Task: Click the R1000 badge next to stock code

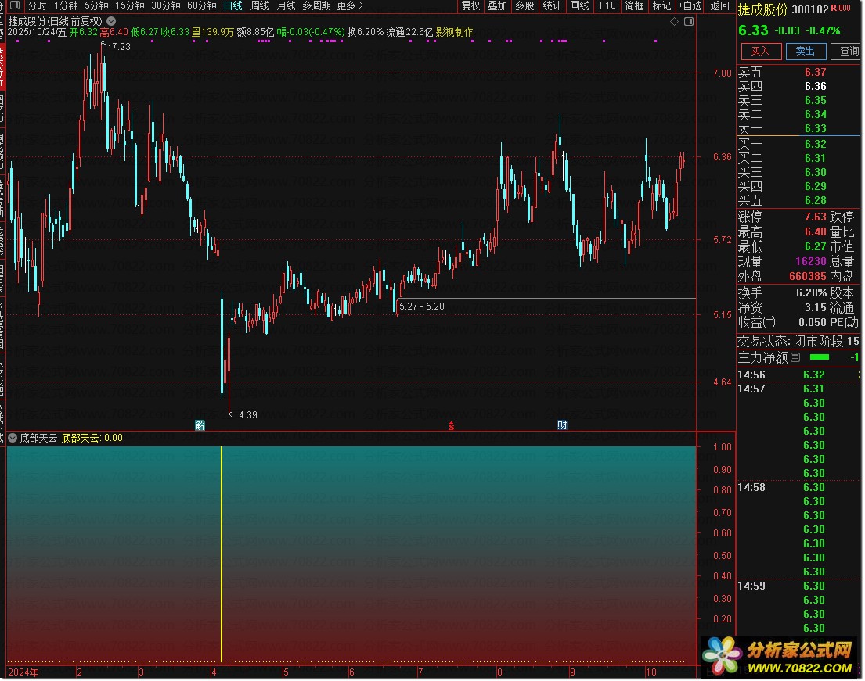Action: pos(842,9)
